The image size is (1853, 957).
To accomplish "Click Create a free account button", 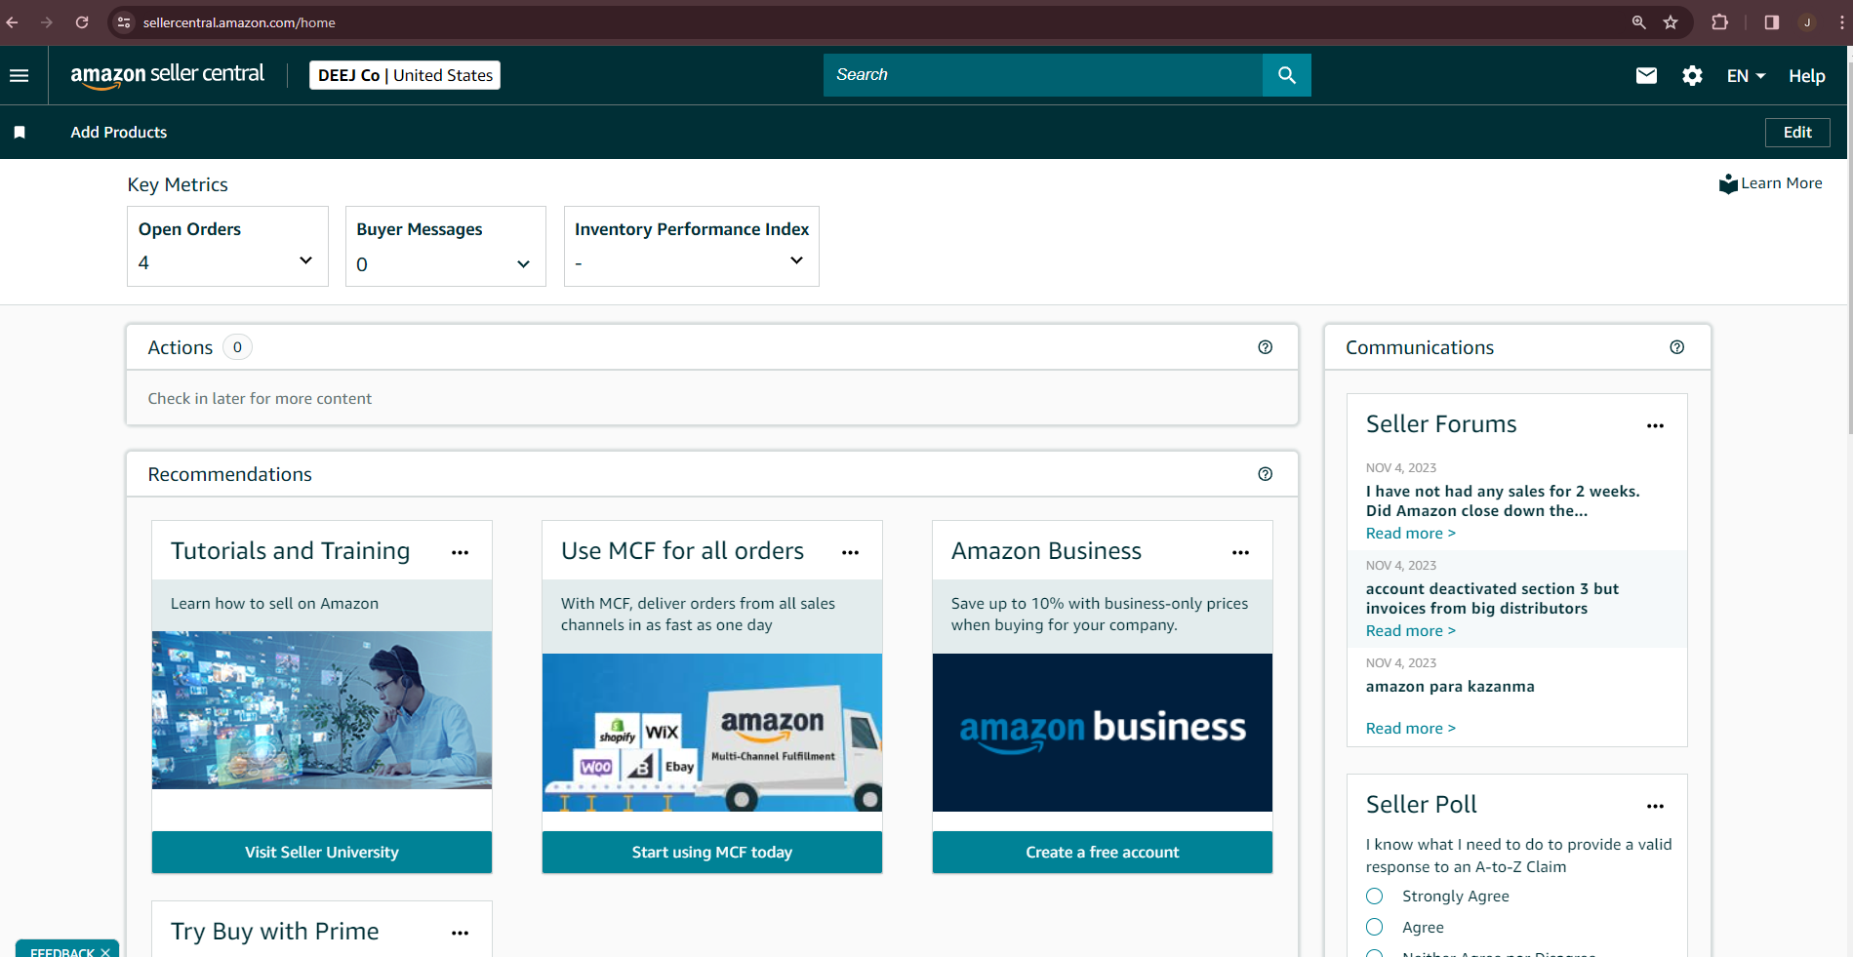I will pos(1103,853).
